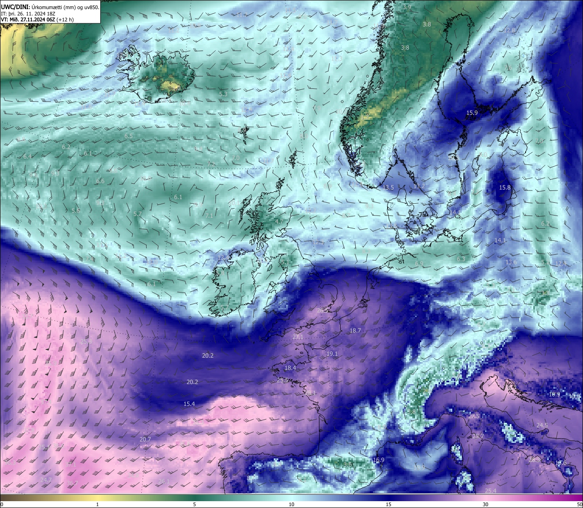Pick the 13.2 value label
This screenshot has height=508, width=583.
coord(419,186)
